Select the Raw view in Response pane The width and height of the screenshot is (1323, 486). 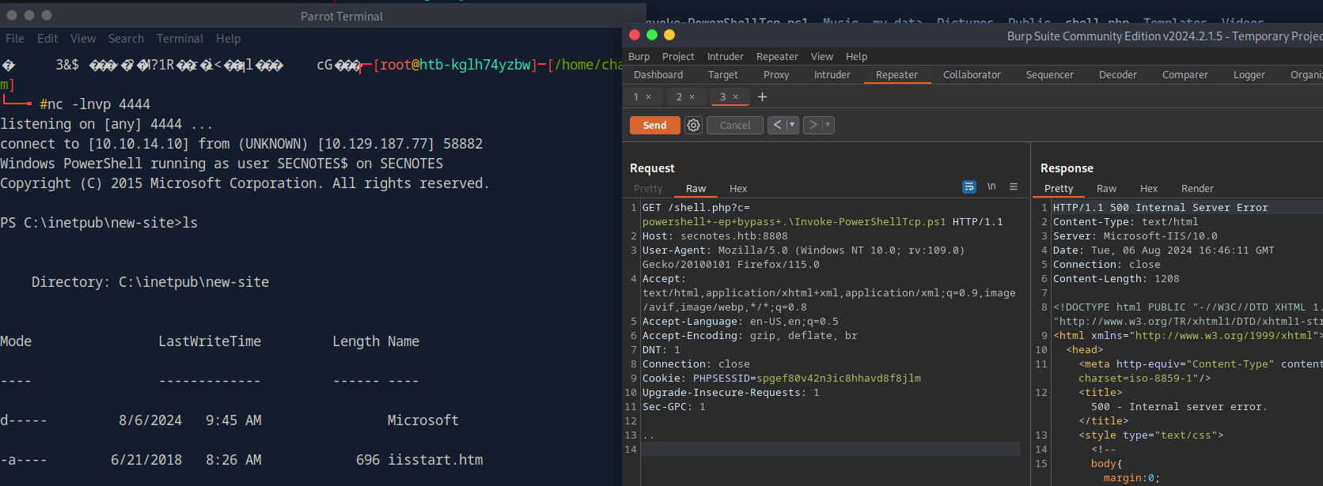1106,188
